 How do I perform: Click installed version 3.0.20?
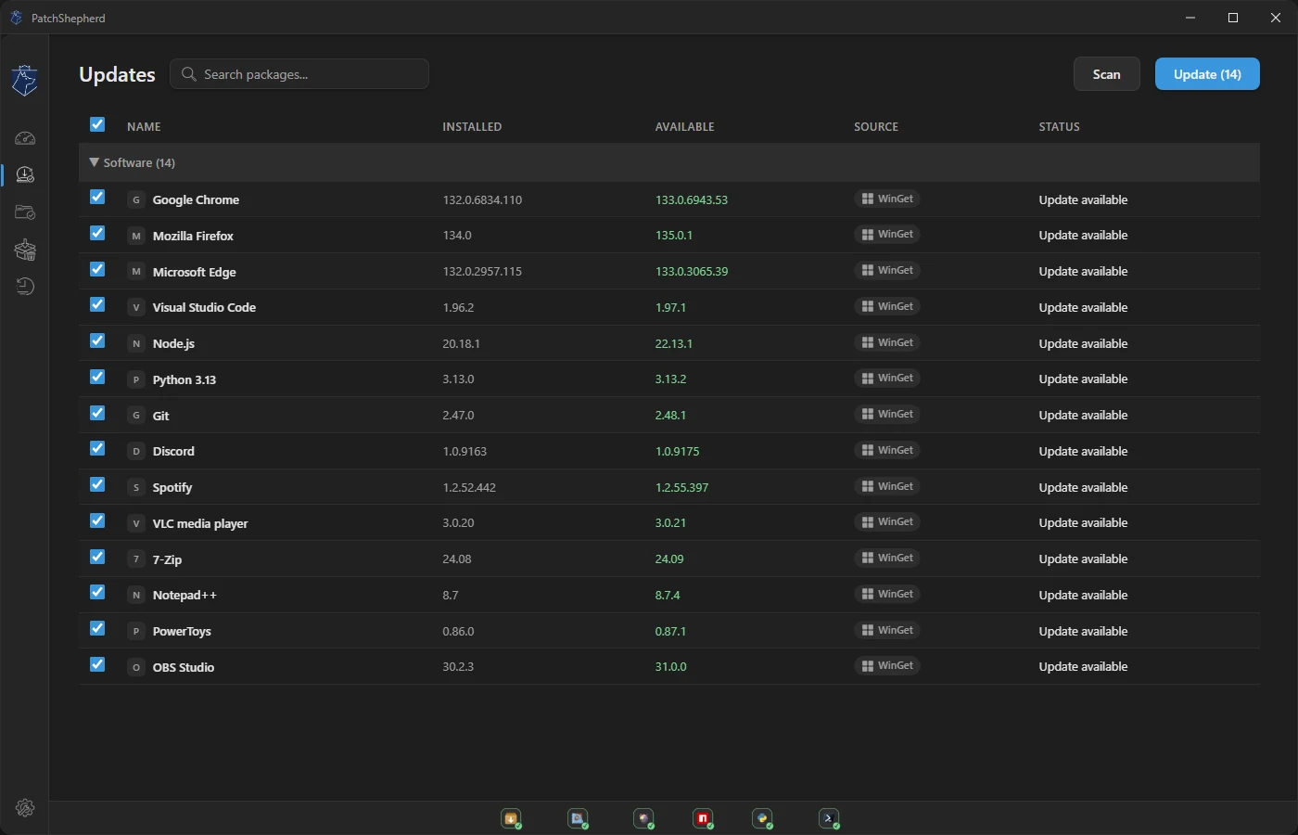point(458,522)
